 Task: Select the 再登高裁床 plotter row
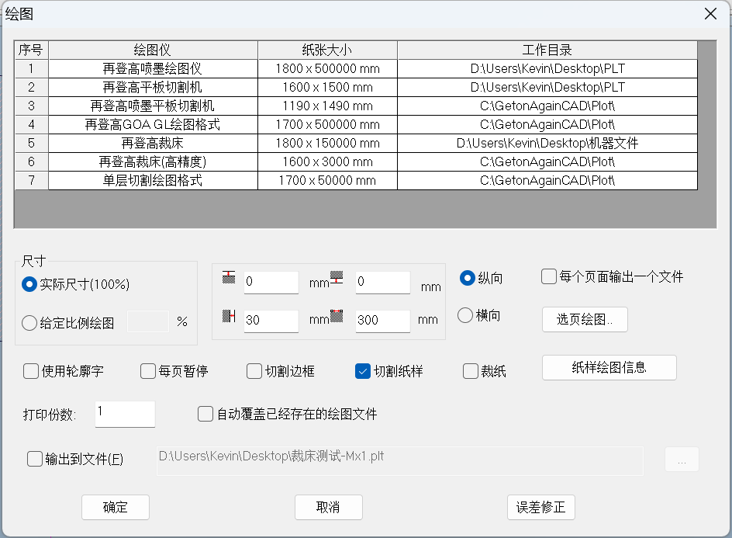153,143
